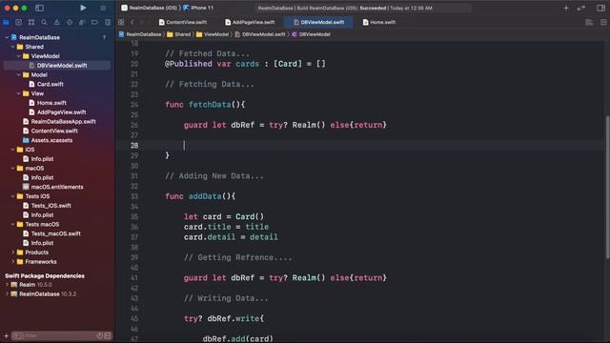Expand the Realm 10.5.0 package
This screenshot has width=610, height=343.
[7, 285]
